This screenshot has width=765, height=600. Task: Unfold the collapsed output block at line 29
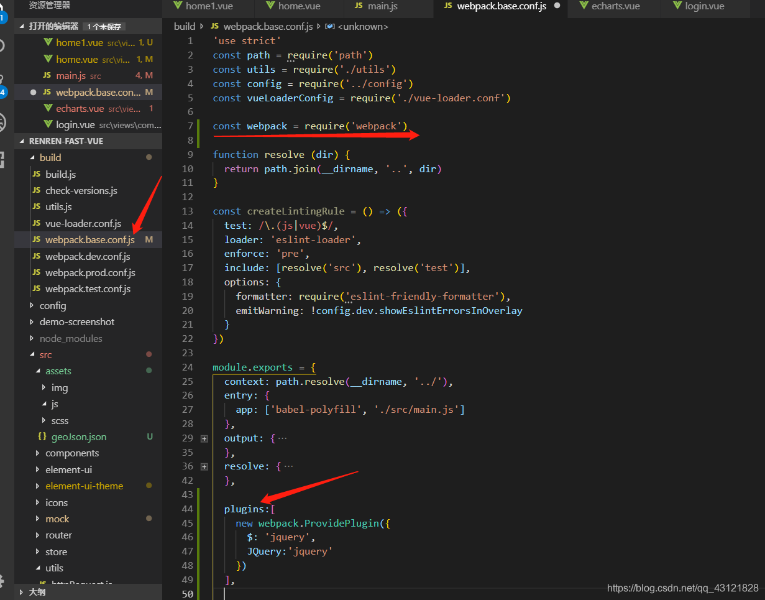click(204, 438)
